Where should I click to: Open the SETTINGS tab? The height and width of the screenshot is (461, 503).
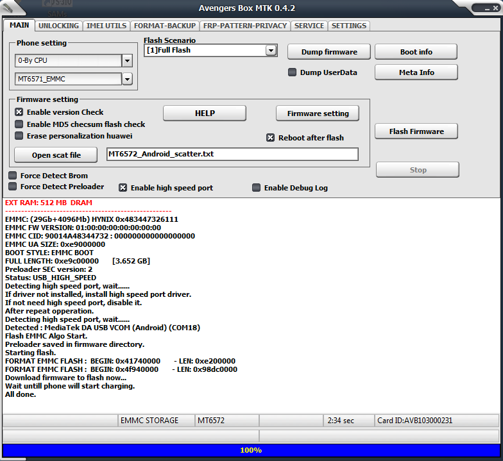coord(349,26)
